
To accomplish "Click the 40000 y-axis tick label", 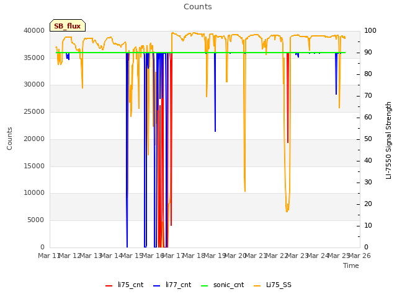I will [34, 30].
